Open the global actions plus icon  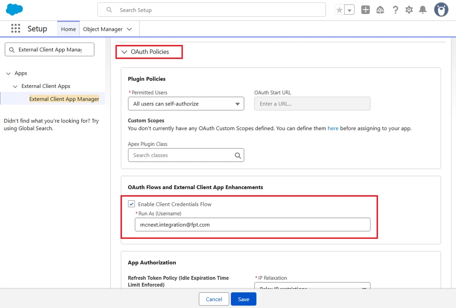click(366, 10)
